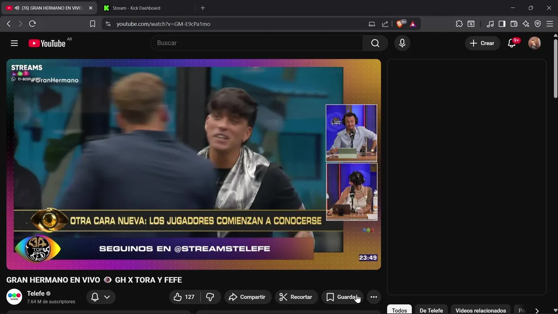Click the video title text
This screenshot has width=558, height=314.
coord(94,280)
